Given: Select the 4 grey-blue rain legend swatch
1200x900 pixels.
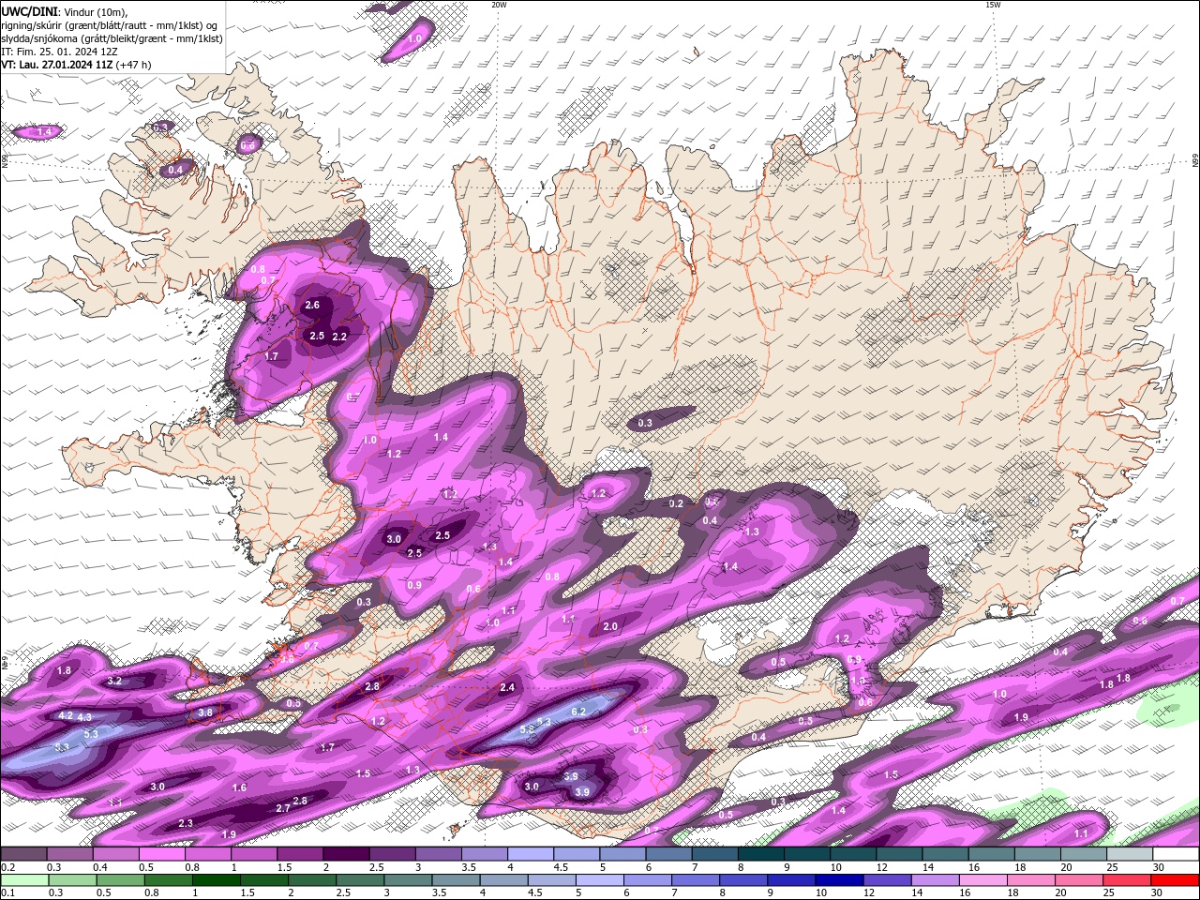Looking at the screenshot, I should coord(502,880).
